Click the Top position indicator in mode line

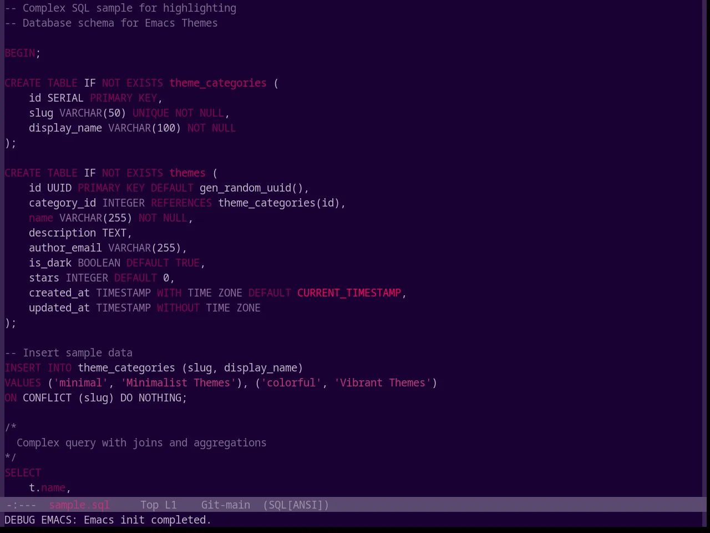[x=149, y=505]
